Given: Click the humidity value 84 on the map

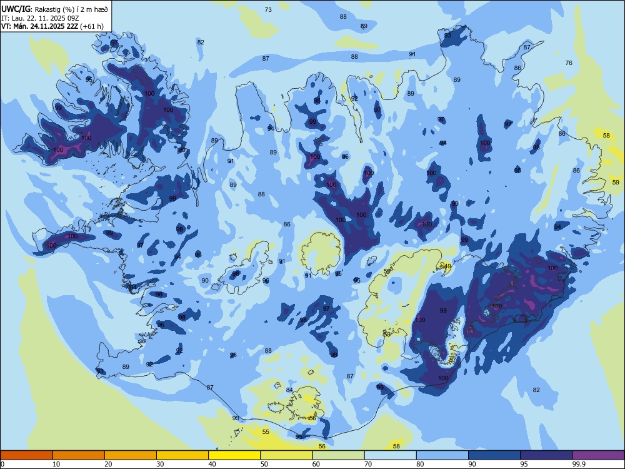Looking at the screenshot, I should click(x=289, y=390).
